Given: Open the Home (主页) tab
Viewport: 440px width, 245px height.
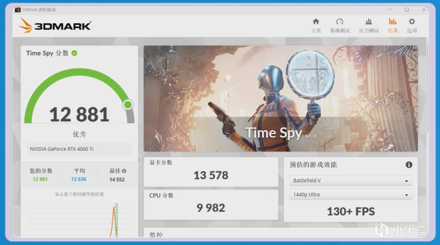Looking at the screenshot, I should pyautogui.click(x=315, y=25).
